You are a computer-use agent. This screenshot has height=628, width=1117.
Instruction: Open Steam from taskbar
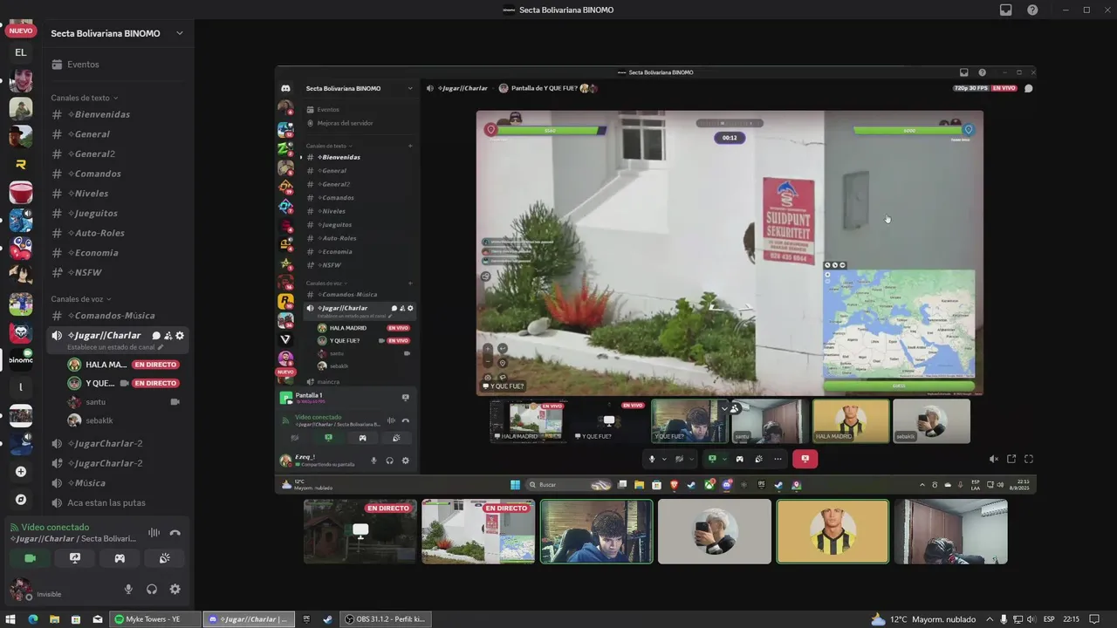(327, 619)
